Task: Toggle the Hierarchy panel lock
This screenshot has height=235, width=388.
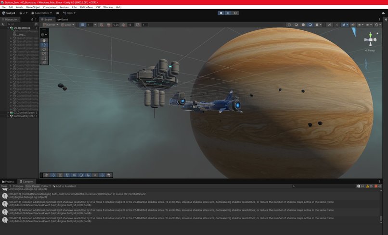Action: tap(32, 19)
